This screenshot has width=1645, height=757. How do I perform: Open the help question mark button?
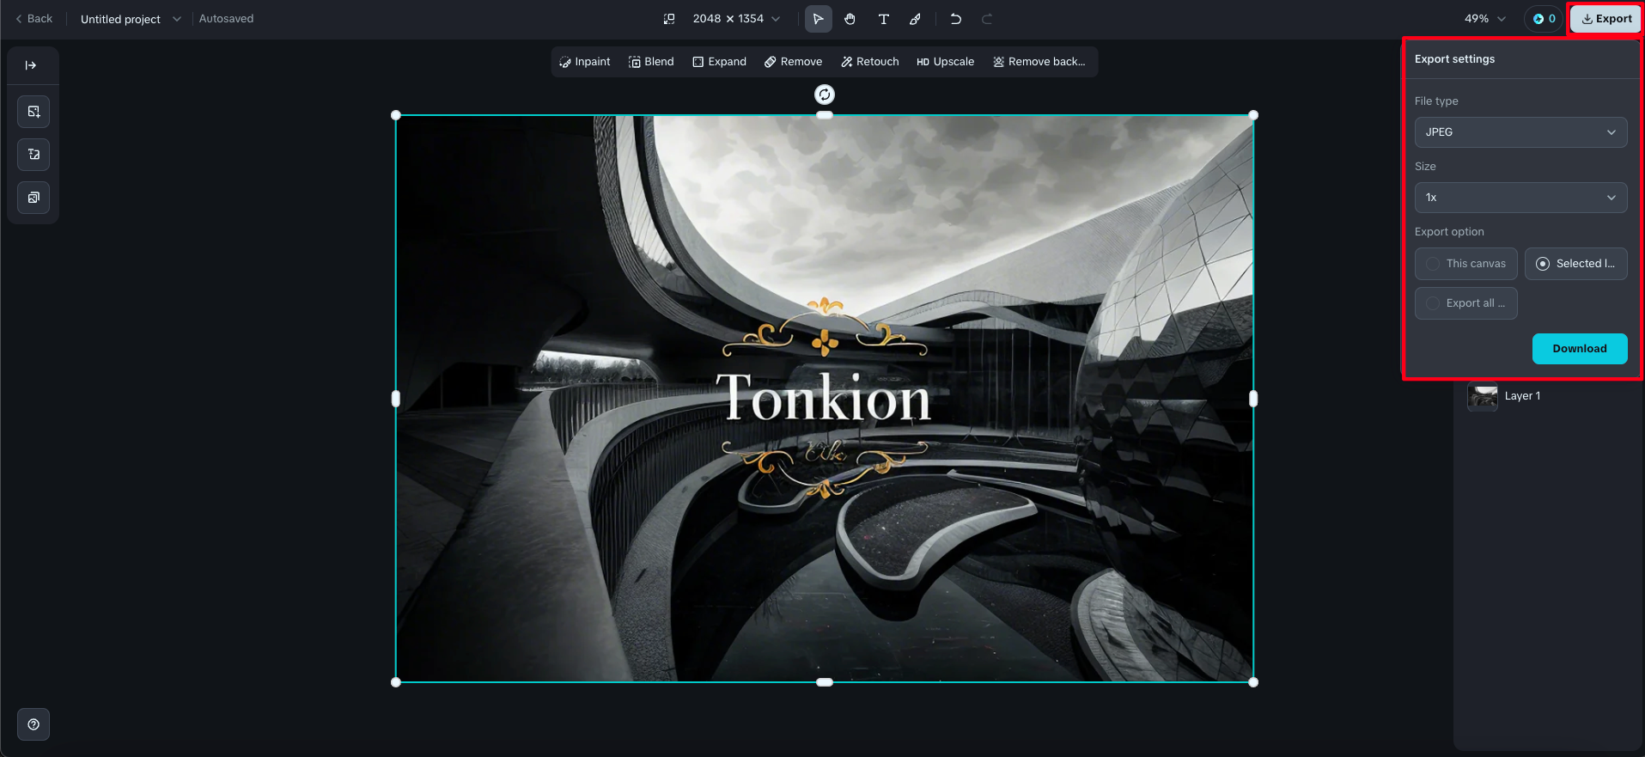click(x=34, y=724)
